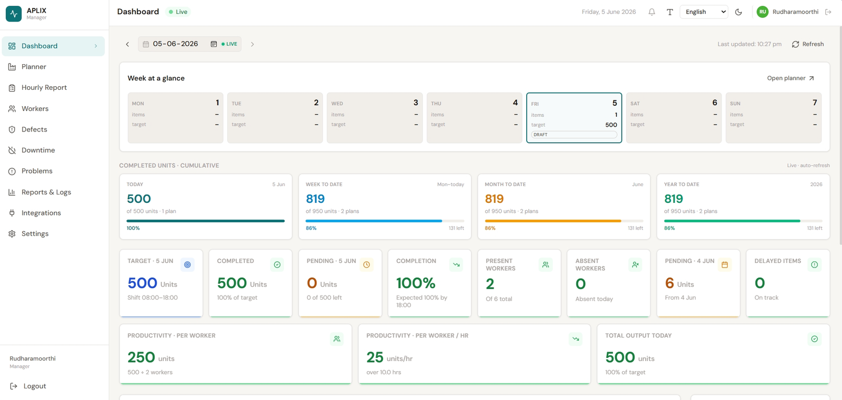Expand the Dashboard sidebar chevron

96,46
